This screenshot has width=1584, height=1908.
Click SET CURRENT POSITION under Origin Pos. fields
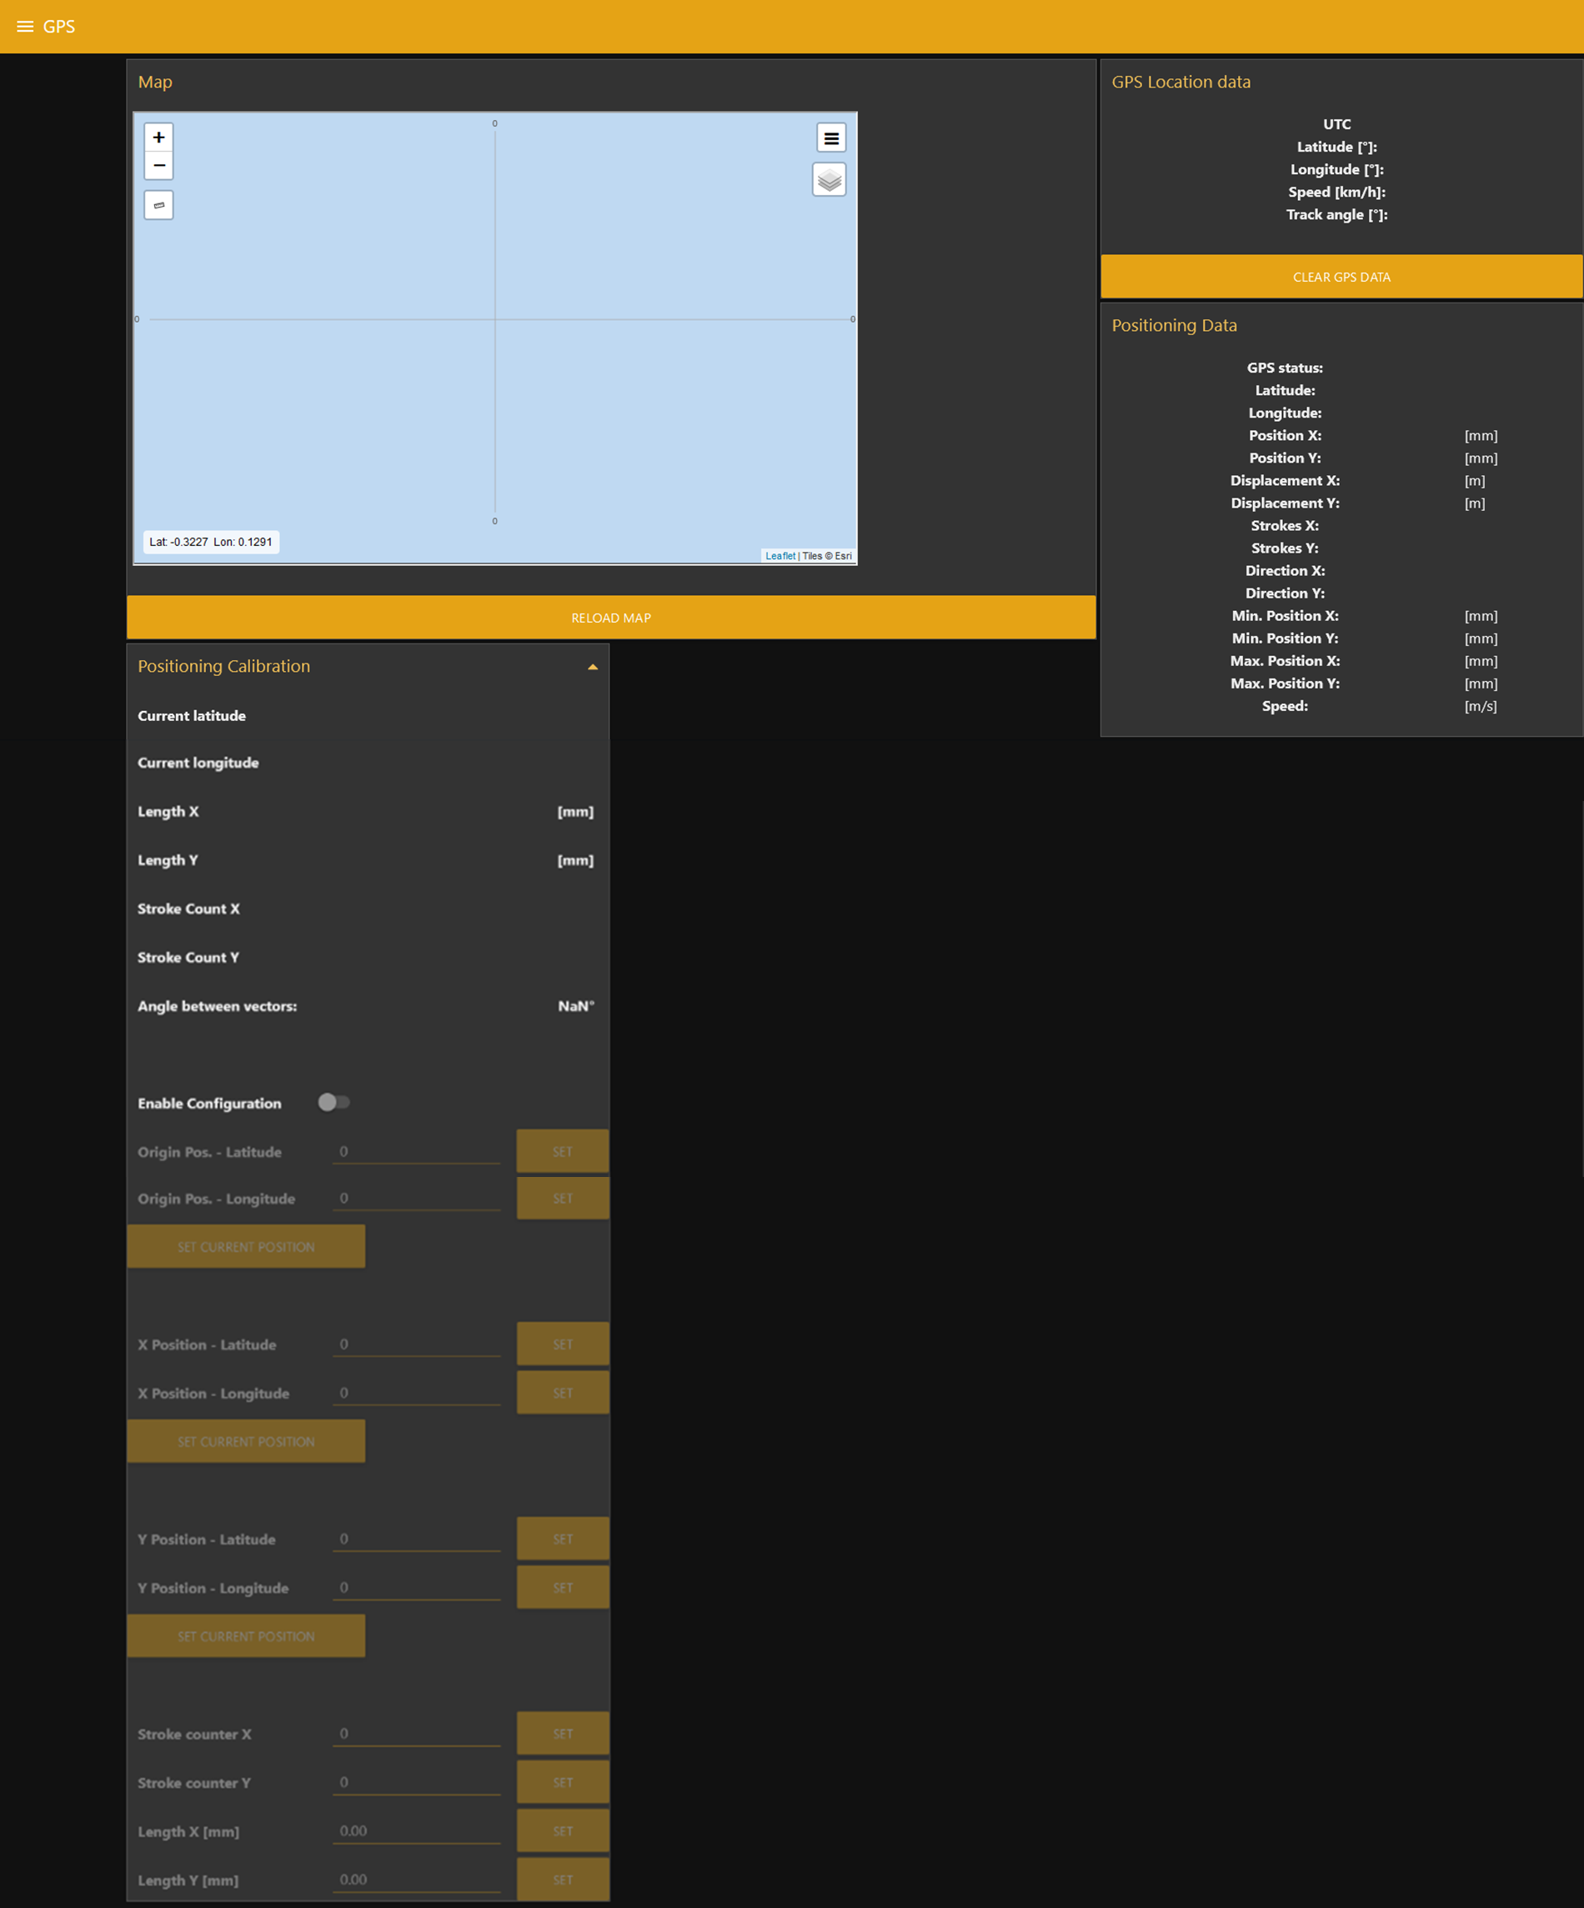(x=246, y=1246)
